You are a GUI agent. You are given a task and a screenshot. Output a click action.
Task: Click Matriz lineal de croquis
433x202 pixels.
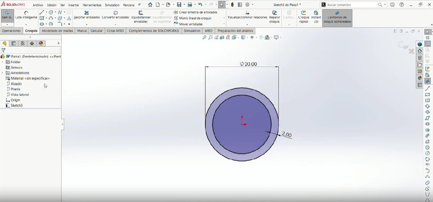pos(193,18)
